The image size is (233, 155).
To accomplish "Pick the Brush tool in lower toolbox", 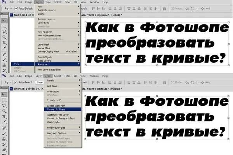I will click(4, 133).
